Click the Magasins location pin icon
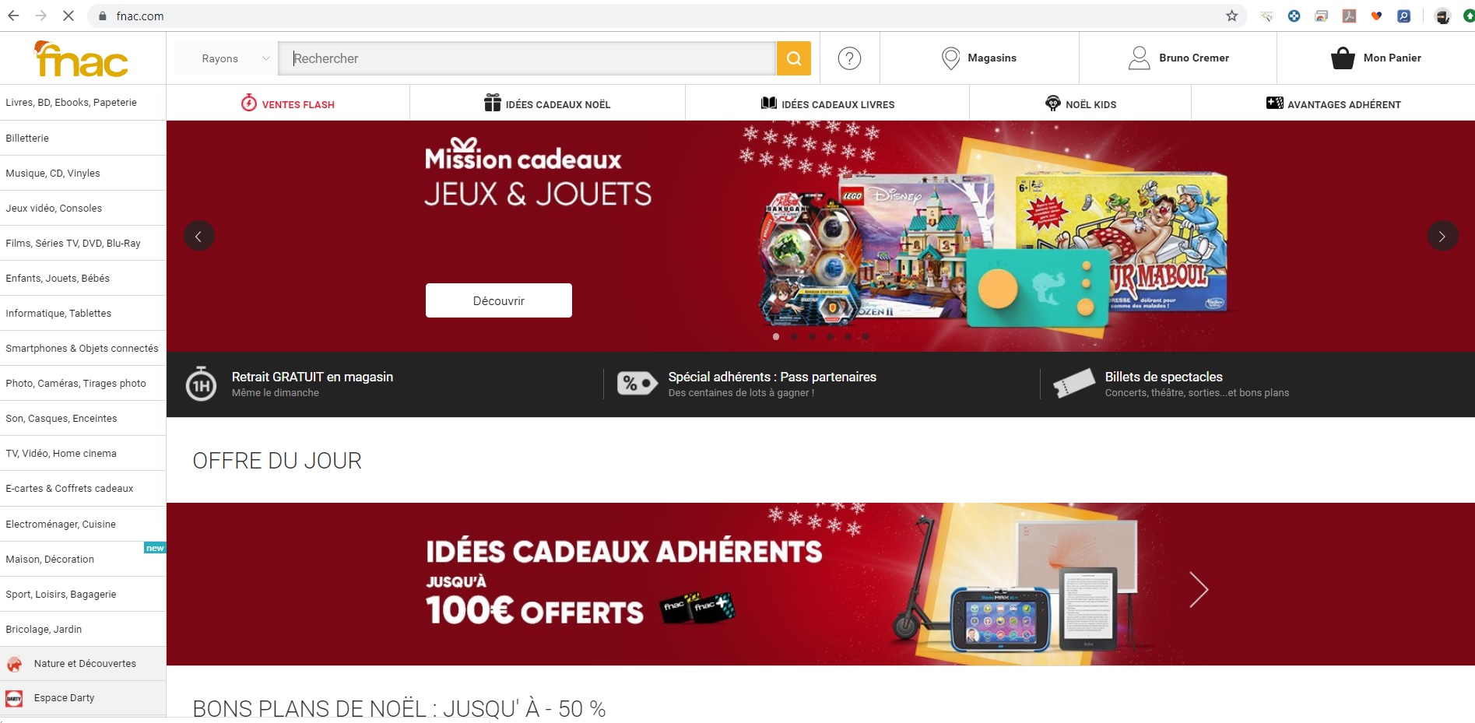Screen dimensions: 1475x723 (950, 58)
